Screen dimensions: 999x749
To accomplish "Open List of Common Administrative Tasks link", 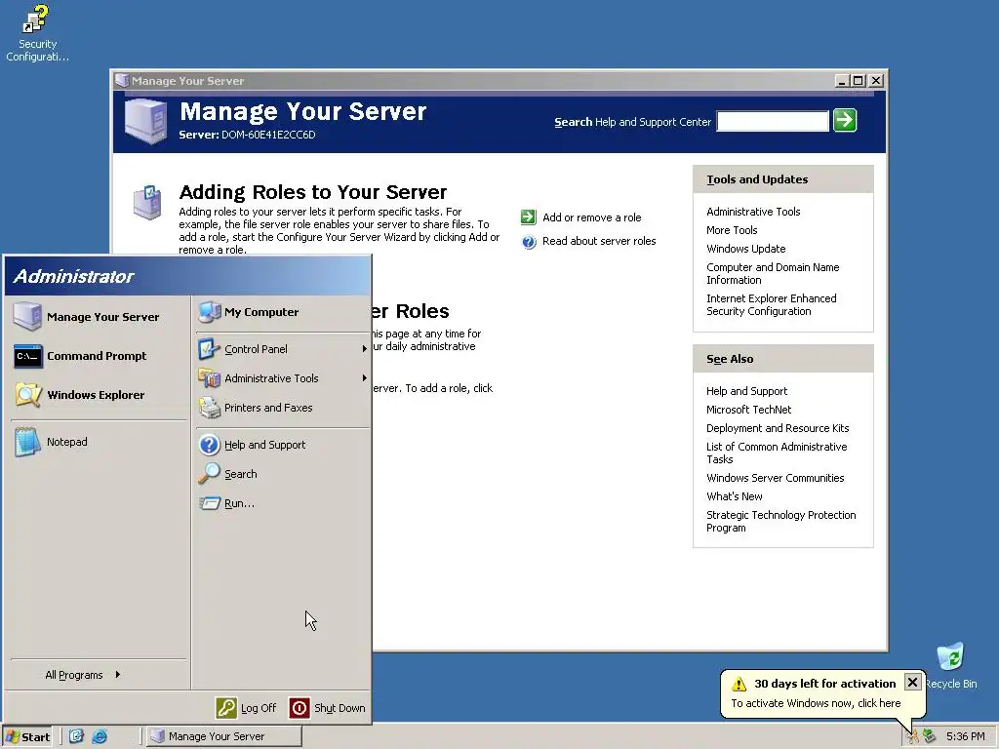I will click(x=777, y=453).
